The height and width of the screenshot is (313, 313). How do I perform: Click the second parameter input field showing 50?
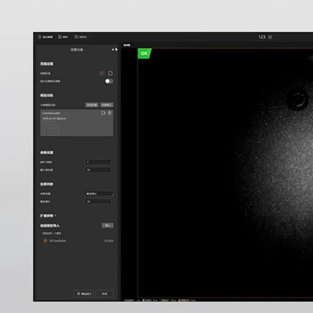coord(98,170)
